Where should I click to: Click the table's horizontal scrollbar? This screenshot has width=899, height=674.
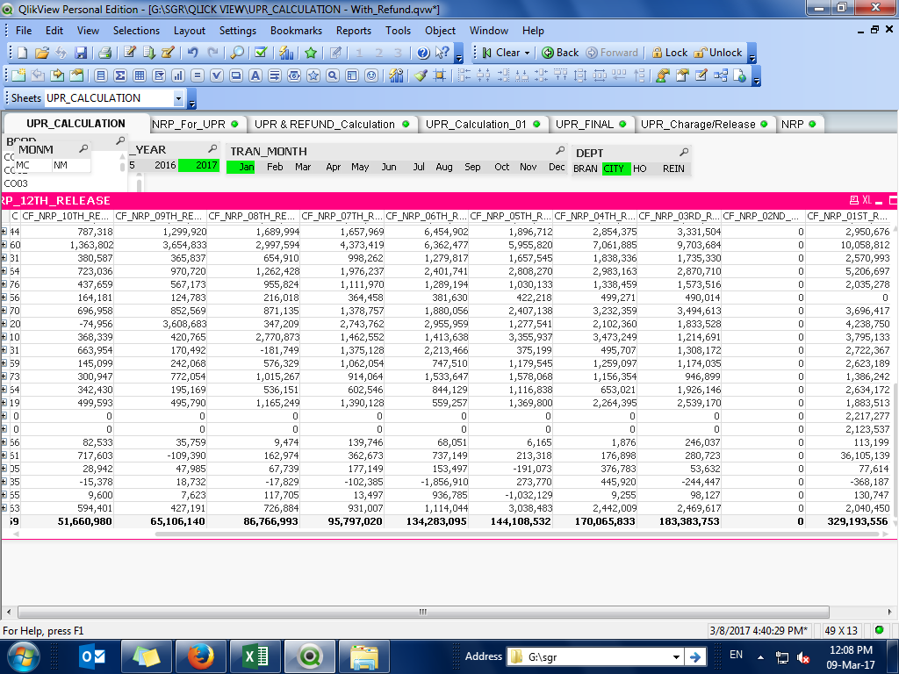click(x=421, y=612)
